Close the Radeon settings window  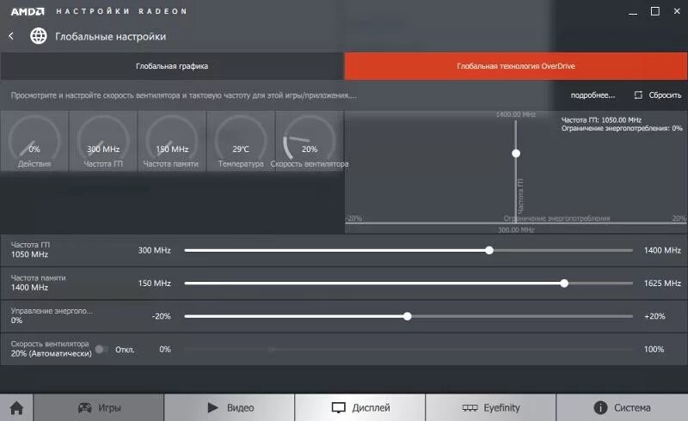coord(677,11)
